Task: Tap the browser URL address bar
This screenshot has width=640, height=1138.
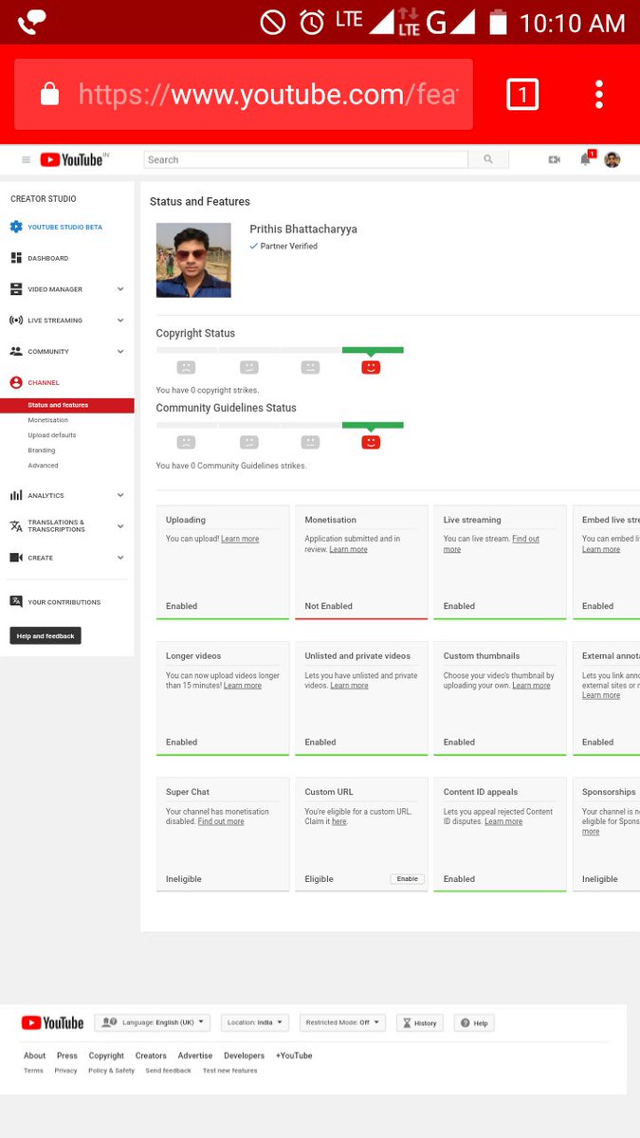Action: [x=244, y=94]
